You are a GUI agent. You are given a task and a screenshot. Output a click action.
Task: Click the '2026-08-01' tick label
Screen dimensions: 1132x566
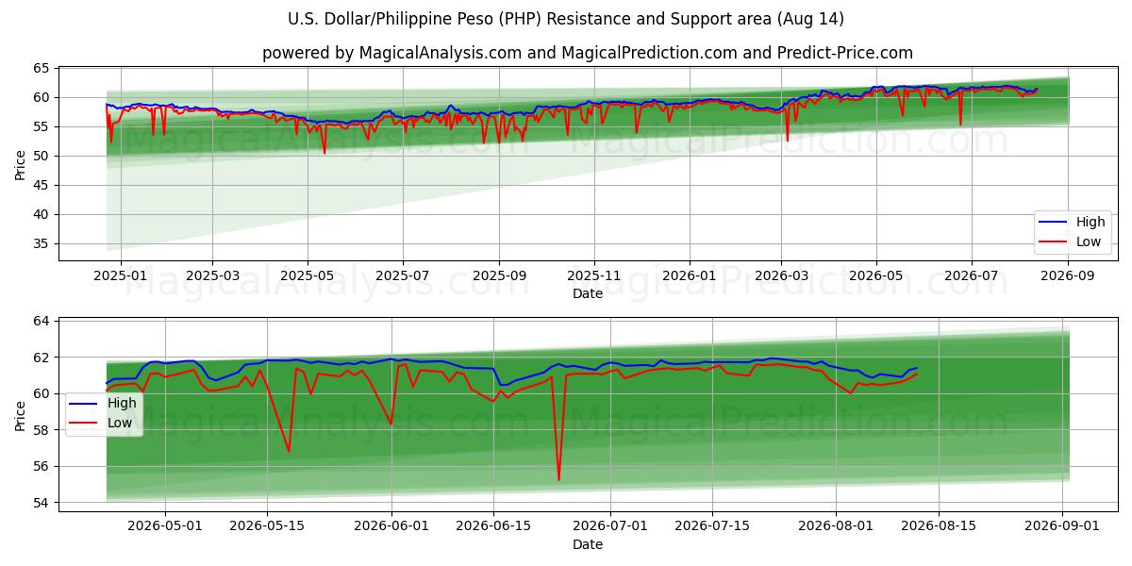coord(837,525)
